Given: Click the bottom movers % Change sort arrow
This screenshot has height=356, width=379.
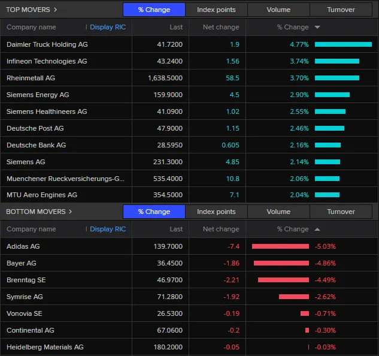Looking at the screenshot, I should (317, 230).
